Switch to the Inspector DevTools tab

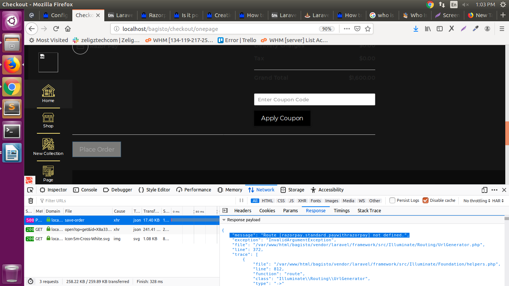click(x=53, y=190)
